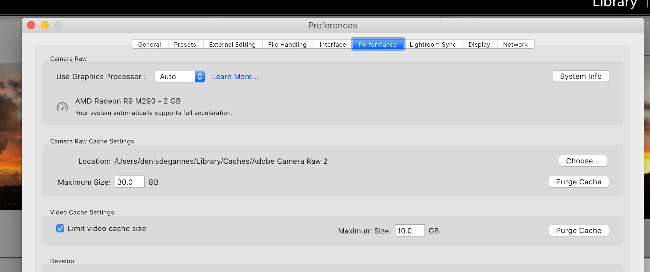Select the Interface tab

[x=333, y=44]
